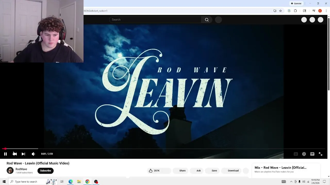Click the search magnifier button
Screen dimensions: 330x185
[207, 20]
